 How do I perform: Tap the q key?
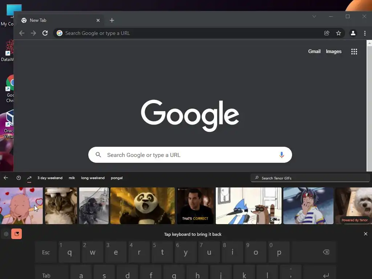tap(69, 252)
